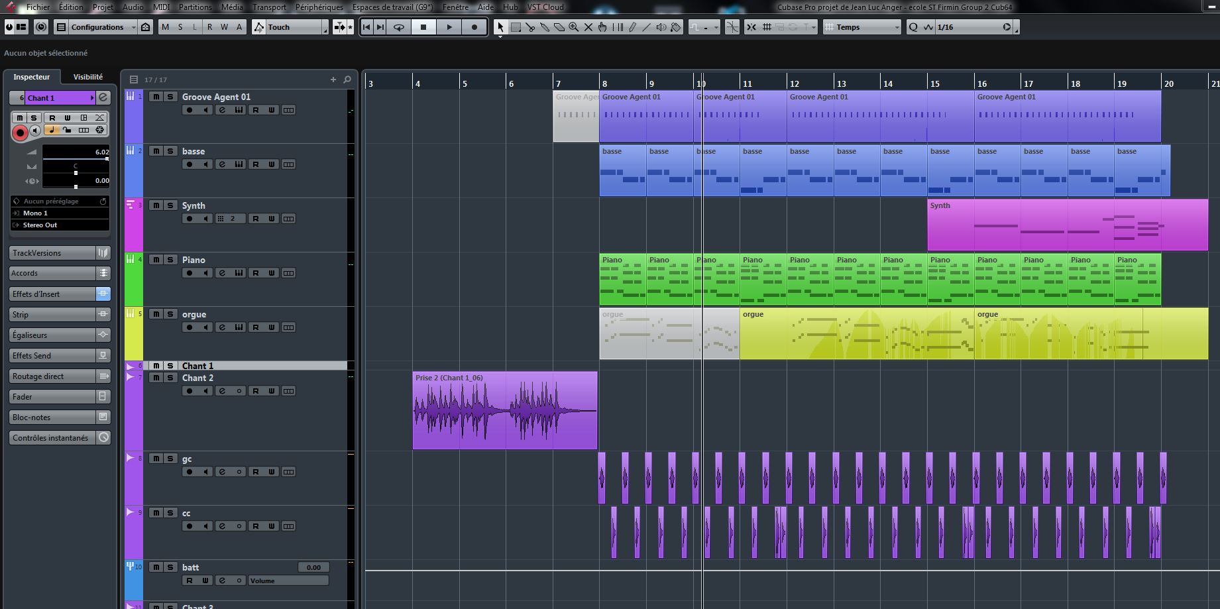Click the Configurations button
Screen dimensions: 1220x609
point(97,27)
